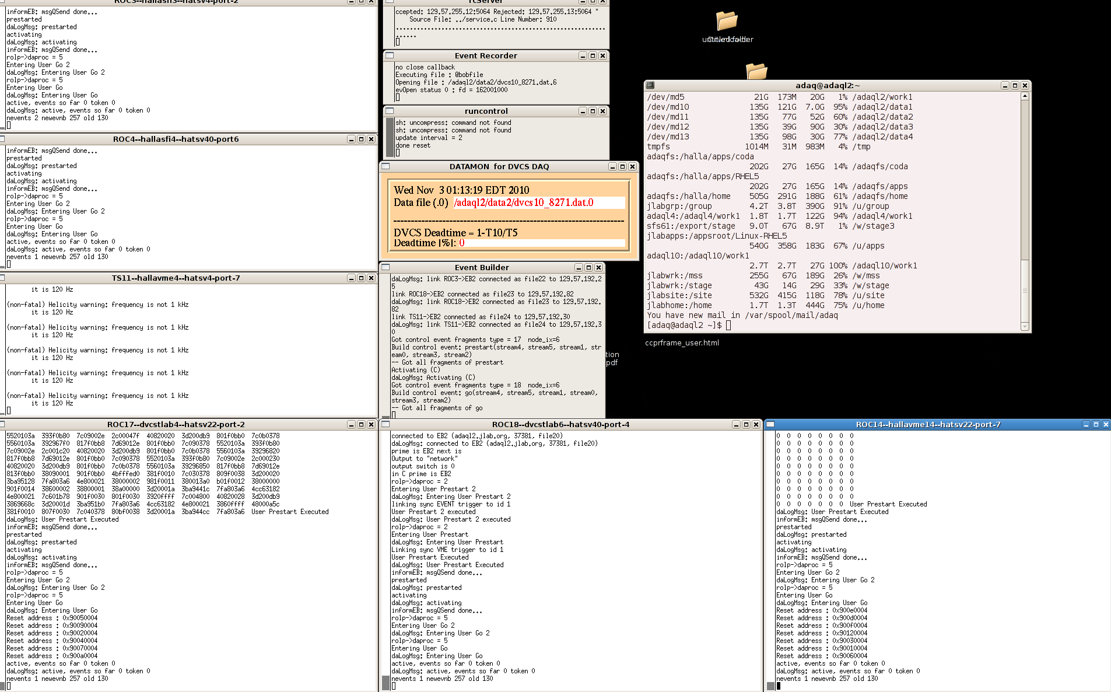This screenshot has width=1111, height=692.
Task: Minimize the Event Recorder window
Action: coord(583,55)
